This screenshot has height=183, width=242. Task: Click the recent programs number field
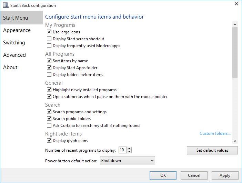122,150
